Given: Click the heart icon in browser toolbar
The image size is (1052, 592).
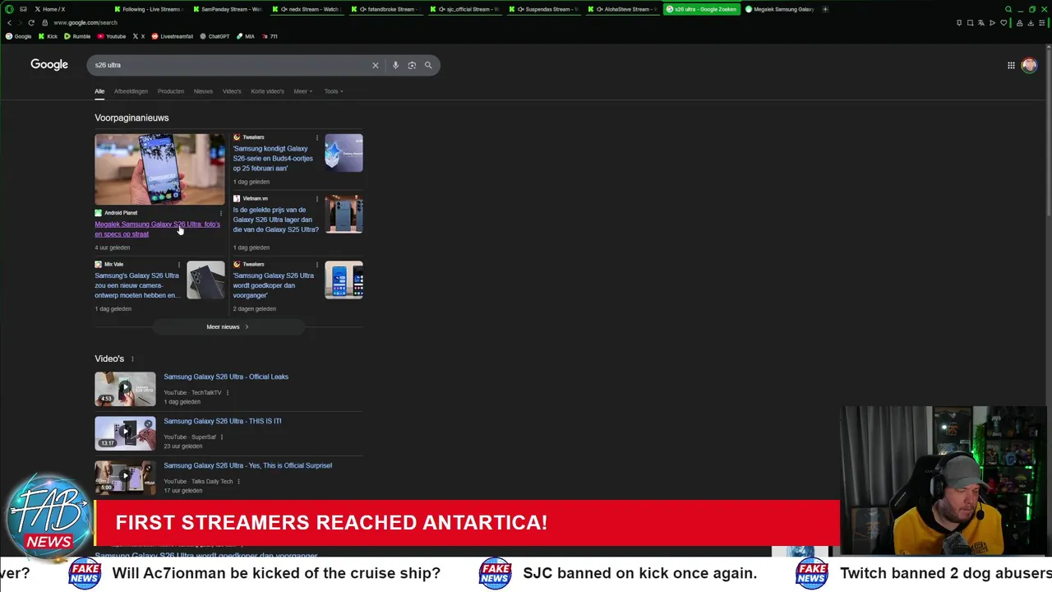Looking at the screenshot, I should pyautogui.click(x=1004, y=23).
